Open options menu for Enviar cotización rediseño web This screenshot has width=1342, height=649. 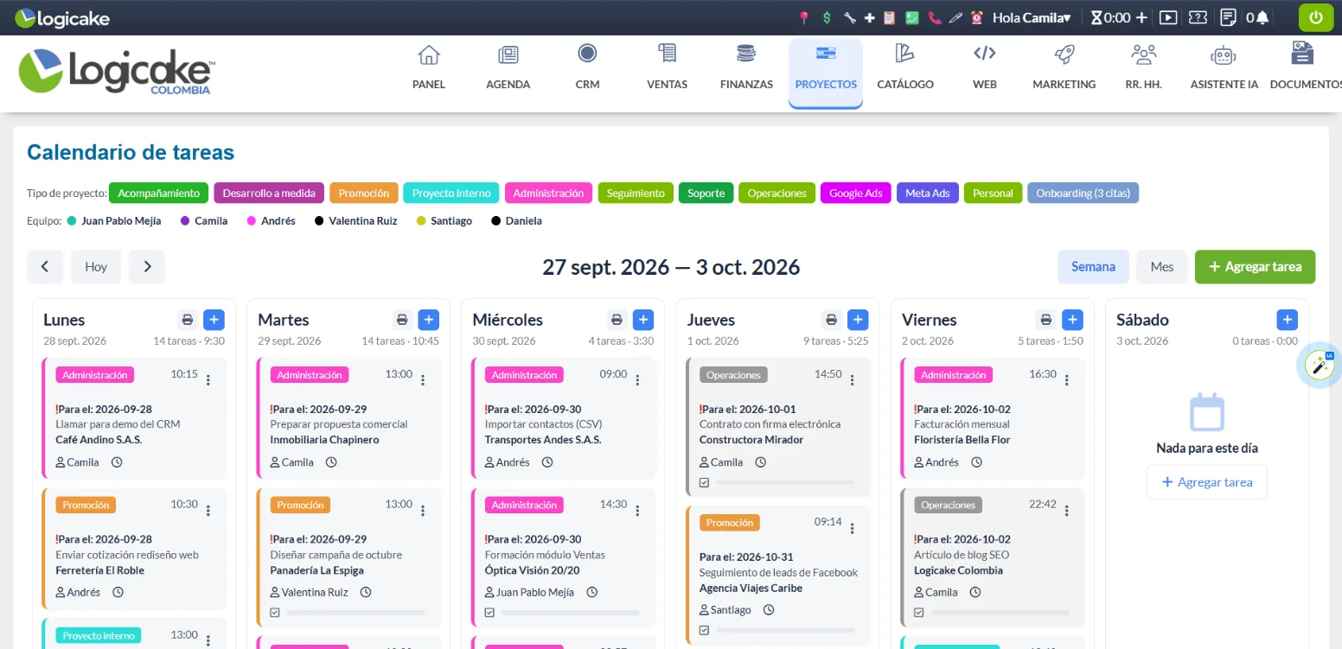[208, 510]
